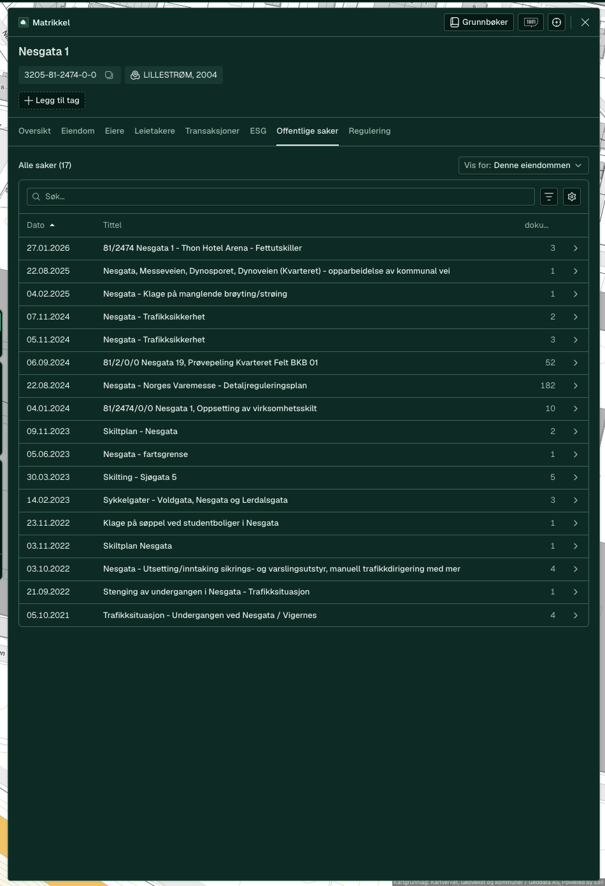Image resolution: width=605 pixels, height=886 pixels.
Task: Expand chevron for Prøvepeling Kvarteret Felt BKB 01
Action: (576, 363)
